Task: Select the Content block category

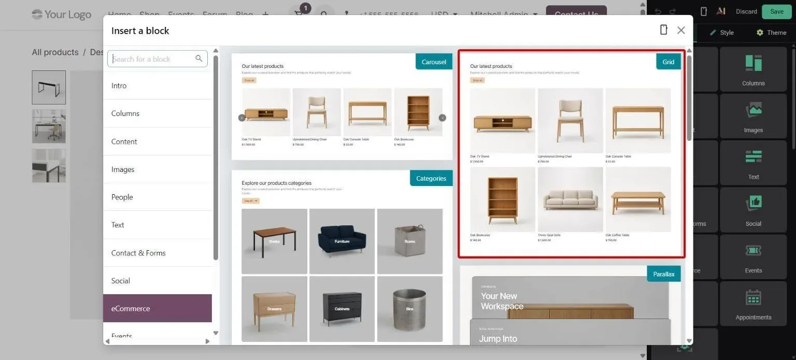Action: 158,141
